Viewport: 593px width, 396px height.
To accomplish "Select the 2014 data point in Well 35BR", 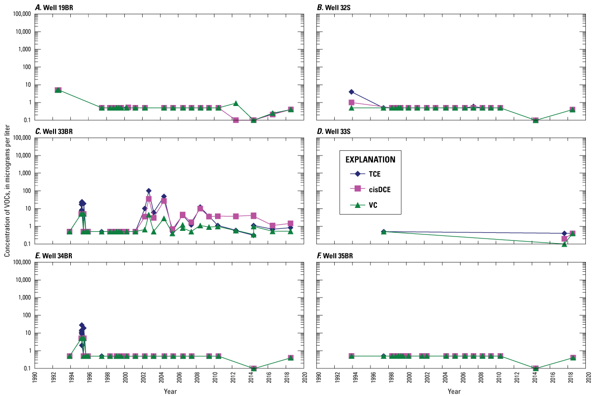I will point(535,368).
